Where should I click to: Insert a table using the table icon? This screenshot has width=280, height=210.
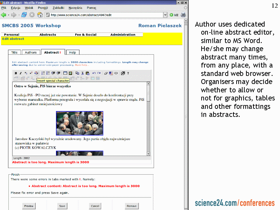[x=65, y=73]
